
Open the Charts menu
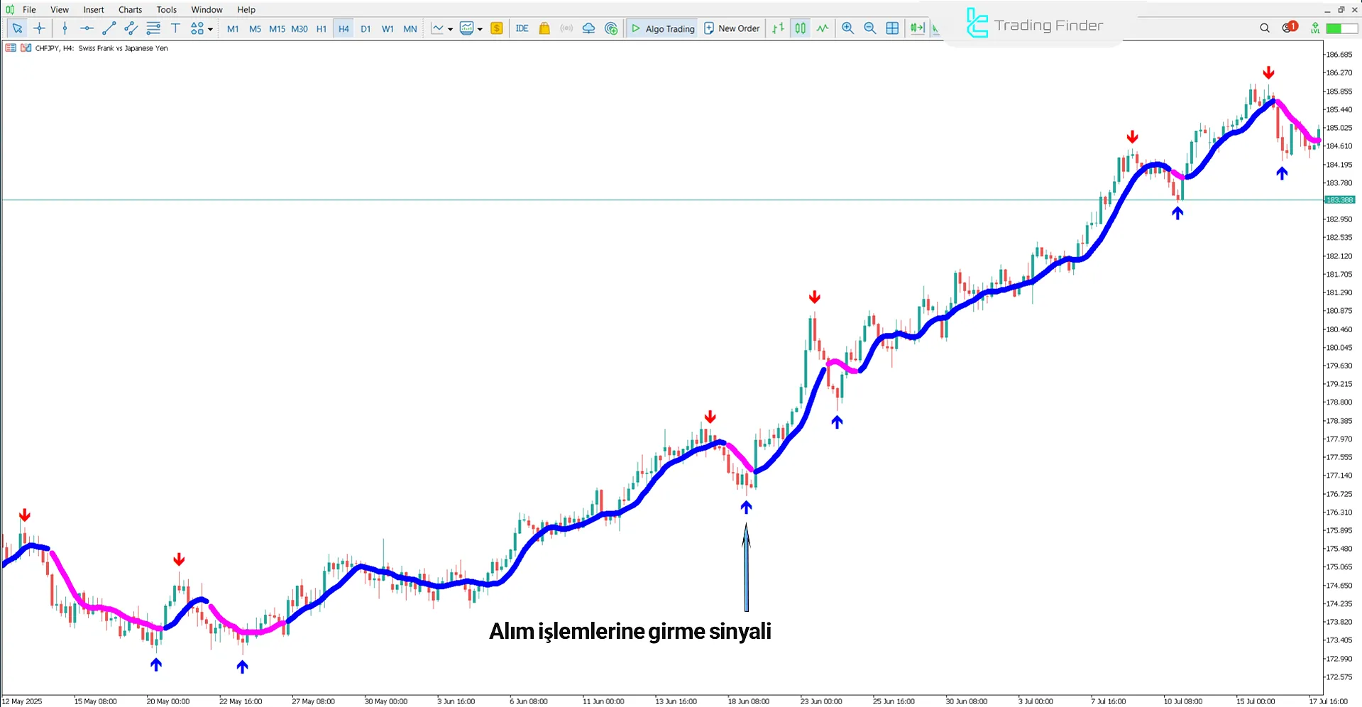pyautogui.click(x=129, y=9)
